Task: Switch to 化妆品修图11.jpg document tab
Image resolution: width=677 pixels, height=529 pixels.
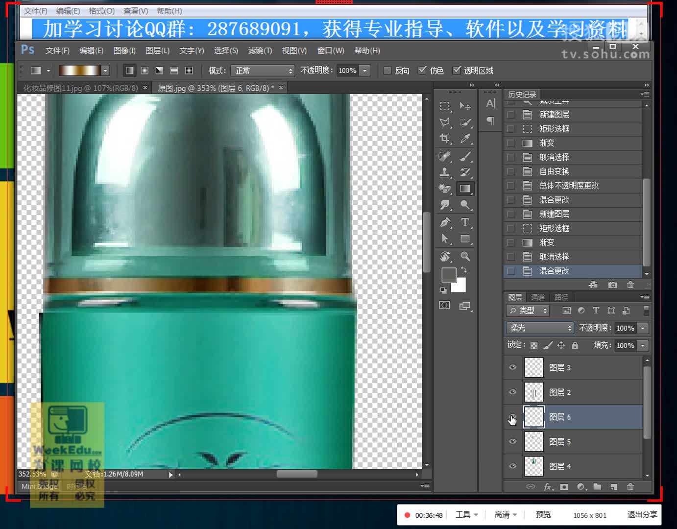Action: point(81,88)
